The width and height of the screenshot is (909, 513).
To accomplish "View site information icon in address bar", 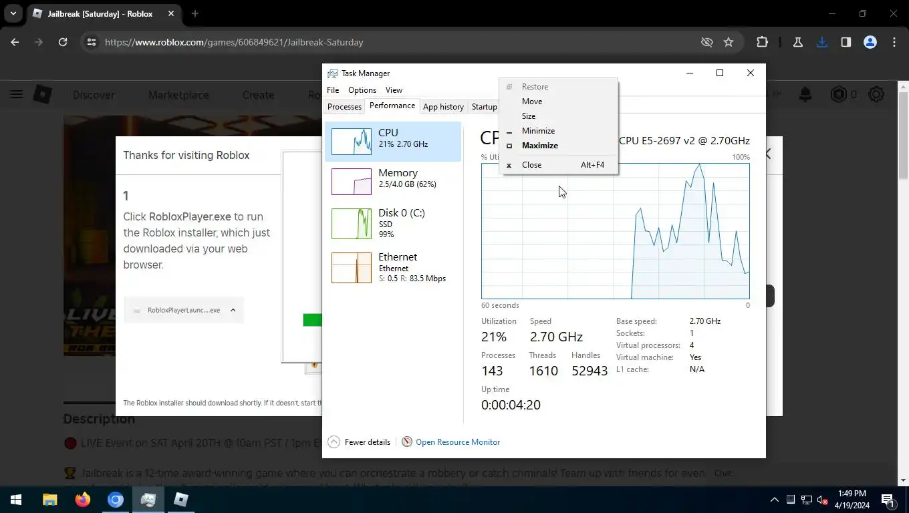I will point(92,42).
